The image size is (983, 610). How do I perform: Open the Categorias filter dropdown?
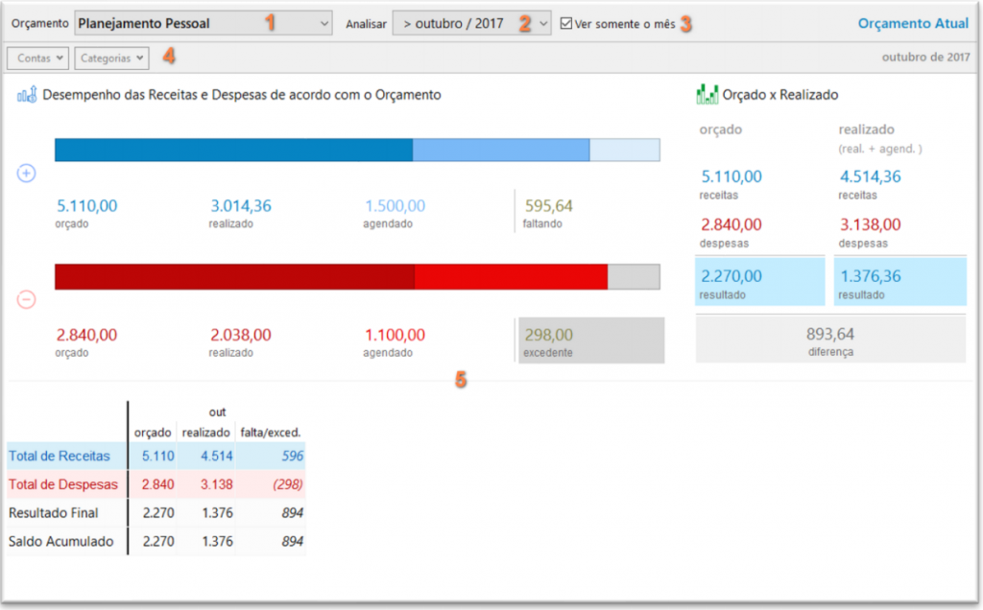click(112, 58)
